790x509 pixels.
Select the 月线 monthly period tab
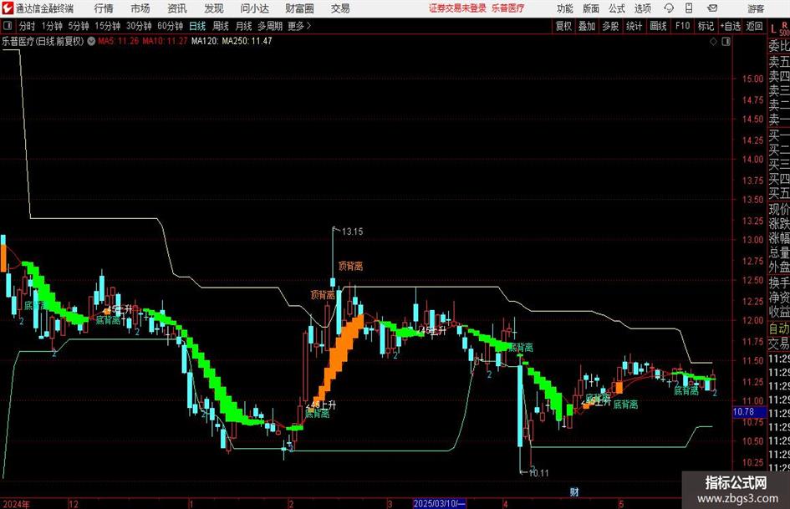point(243,26)
